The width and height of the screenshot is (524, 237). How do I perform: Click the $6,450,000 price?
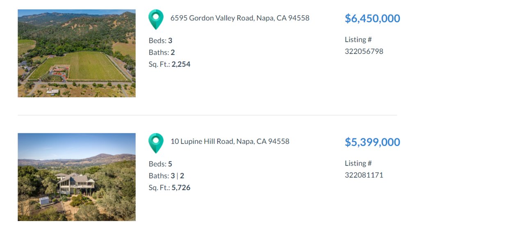(372, 18)
